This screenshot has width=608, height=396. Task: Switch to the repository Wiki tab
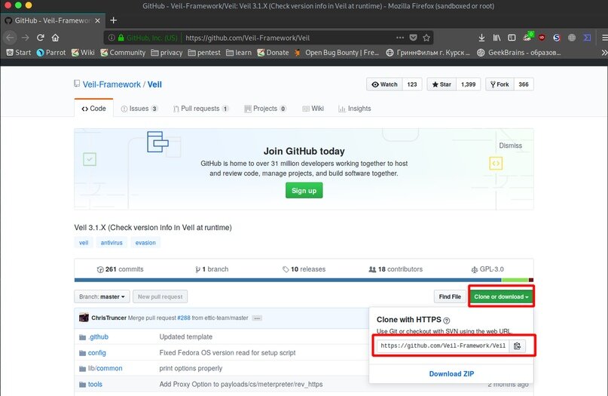(313, 109)
